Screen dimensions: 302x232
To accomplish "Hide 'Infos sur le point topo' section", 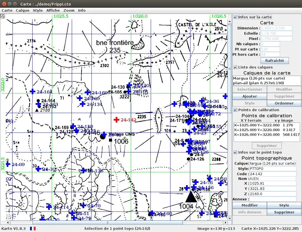I will (236, 152).
